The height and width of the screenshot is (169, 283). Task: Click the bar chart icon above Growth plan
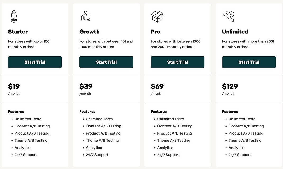(85, 16)
